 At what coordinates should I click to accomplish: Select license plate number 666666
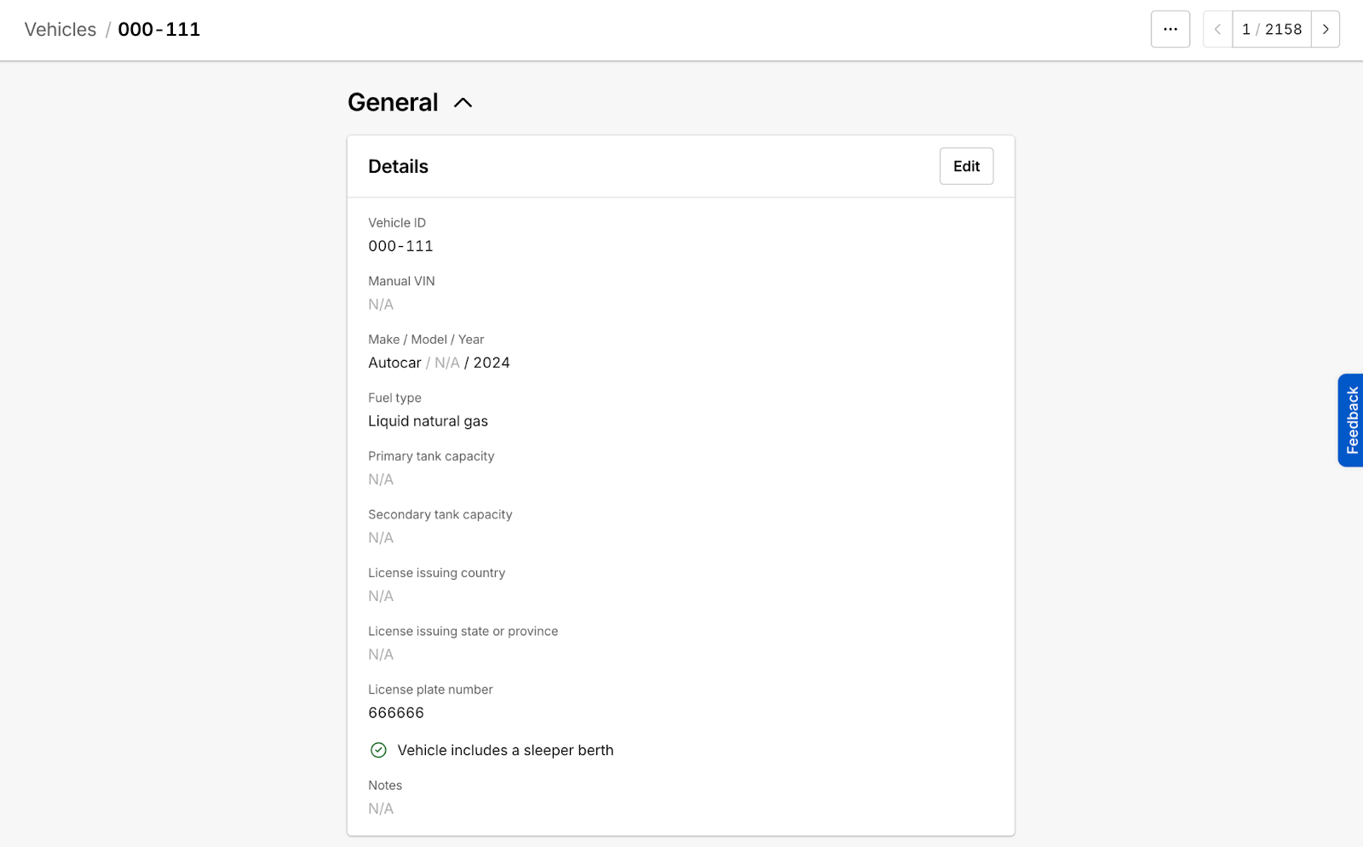(395, 713)
